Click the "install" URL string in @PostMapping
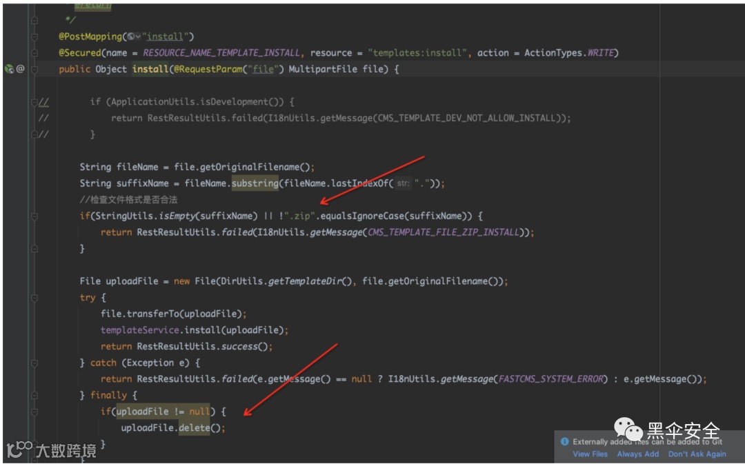 coord(165,37)
